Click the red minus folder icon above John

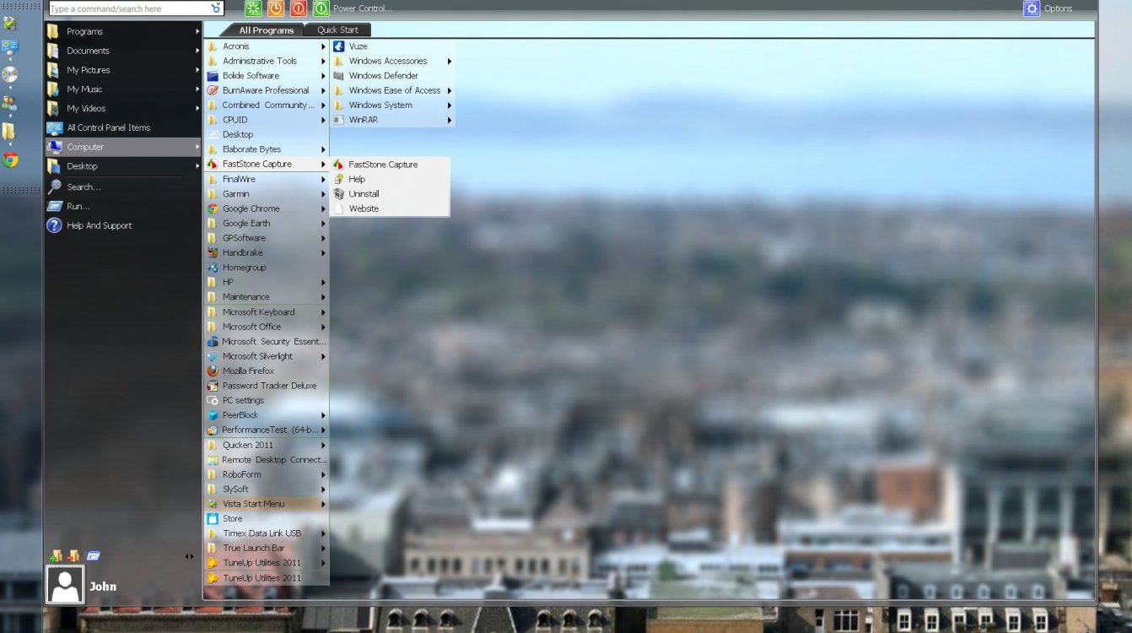(73, 555)
